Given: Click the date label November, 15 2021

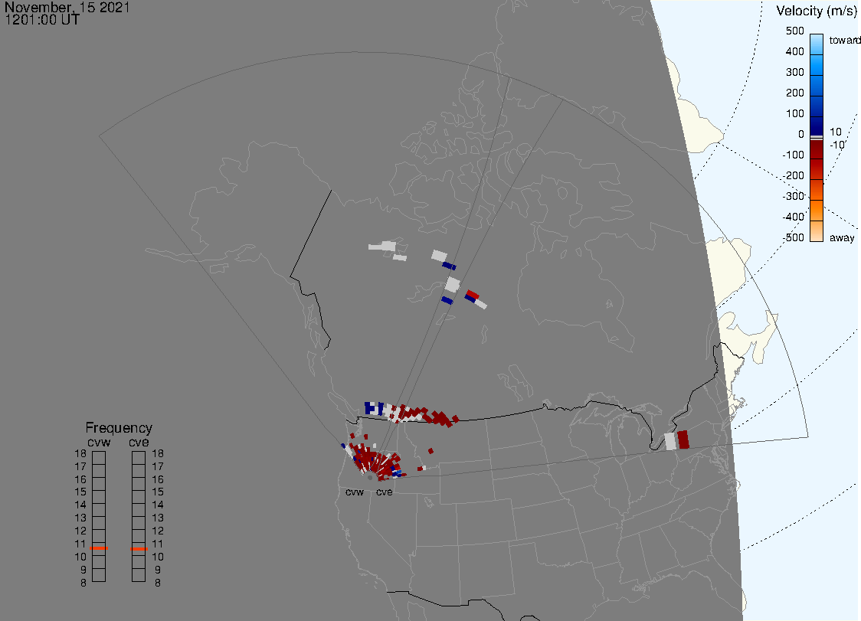Looking at the screenshot, I should click(x=67, y=8).
